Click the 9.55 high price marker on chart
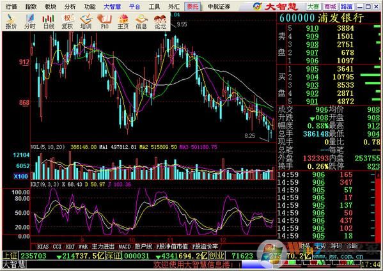 (182, 24)
